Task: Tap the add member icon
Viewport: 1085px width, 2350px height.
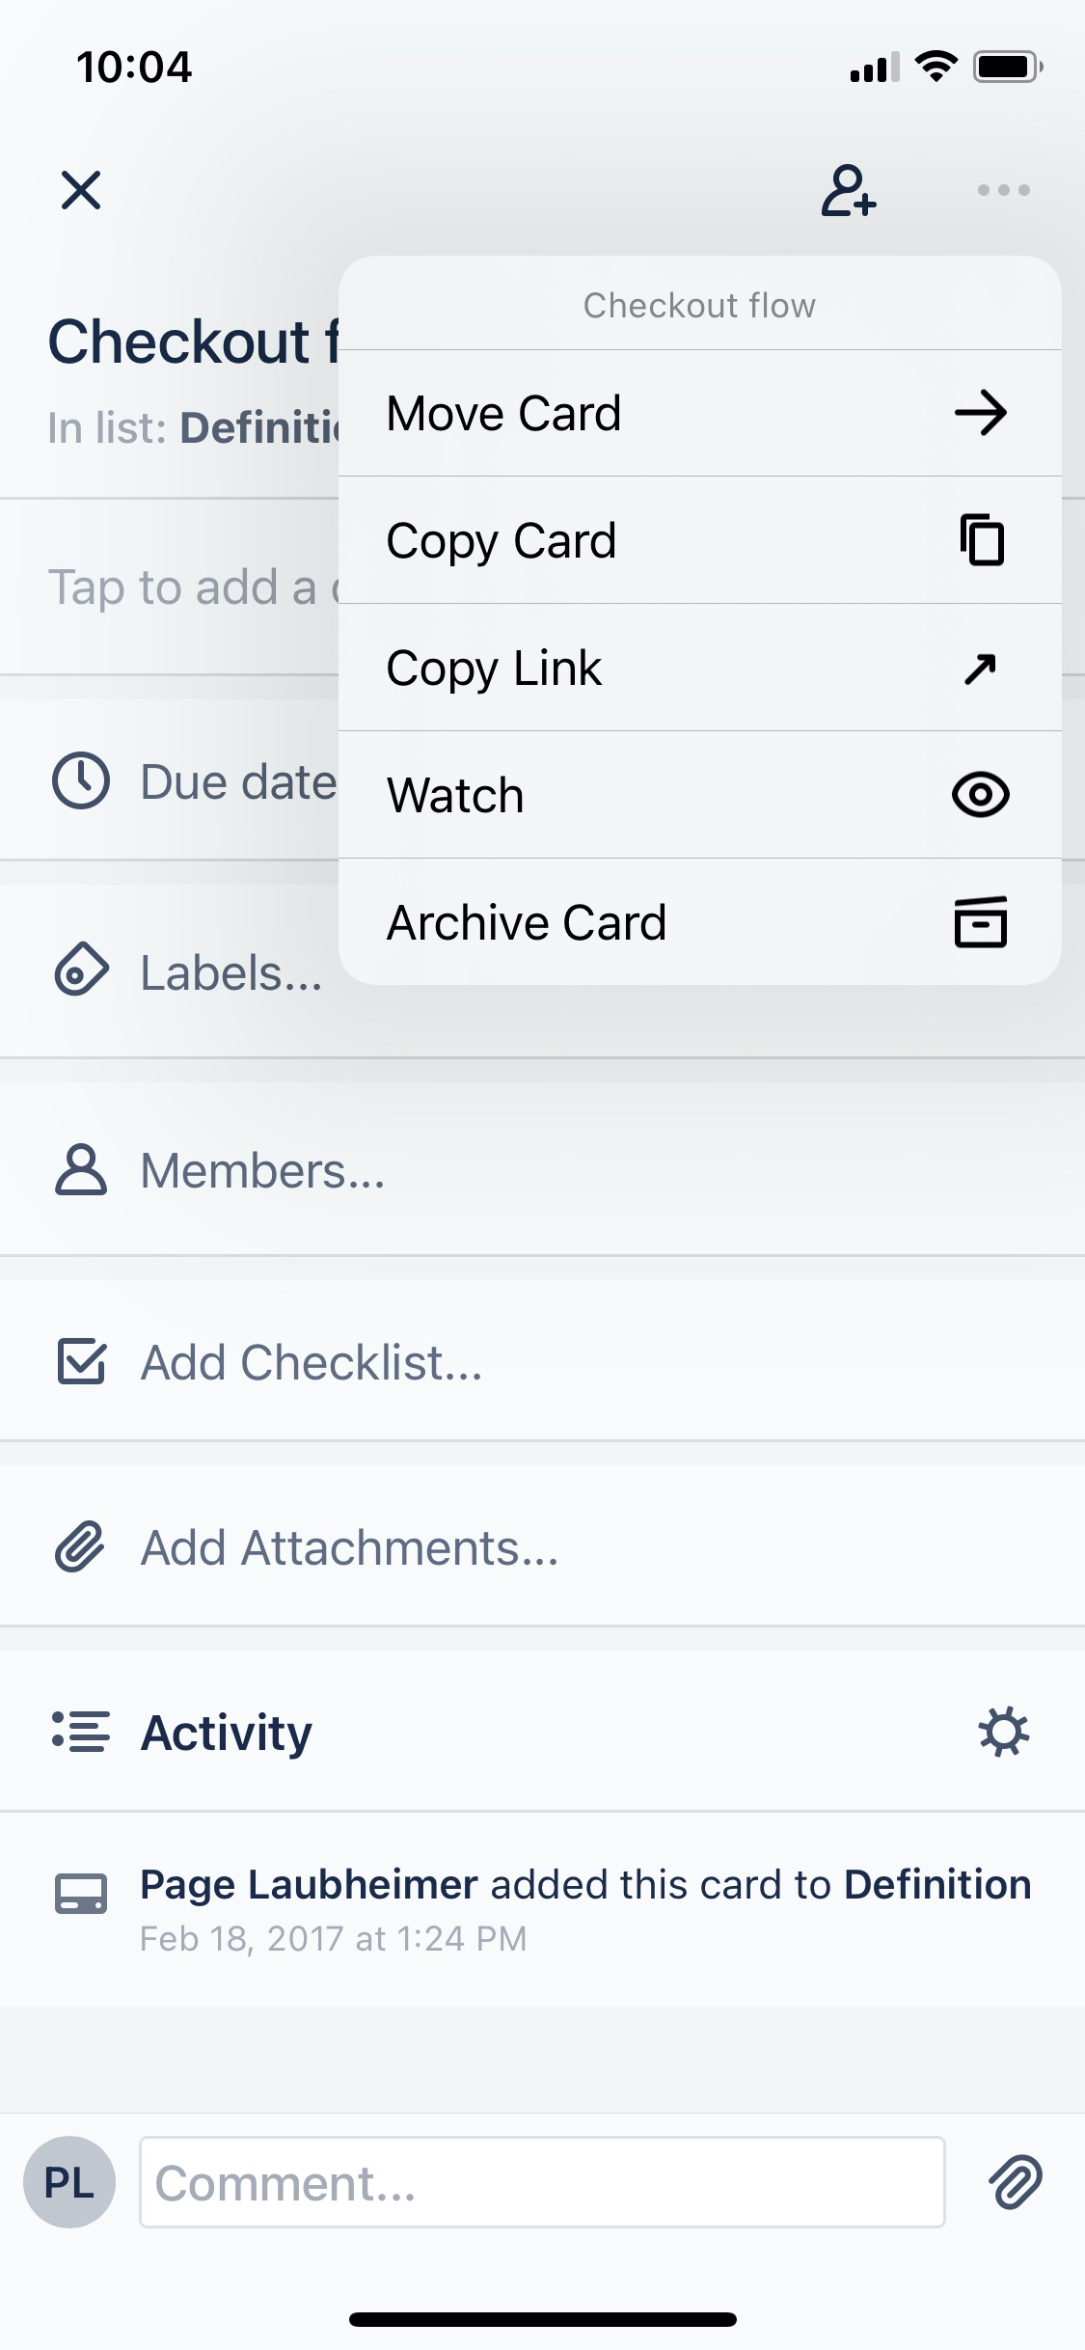Action: 848,190
